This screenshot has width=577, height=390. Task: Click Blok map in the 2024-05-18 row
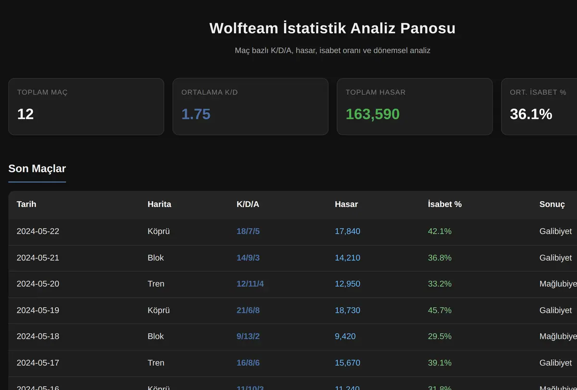click(156, 336)
